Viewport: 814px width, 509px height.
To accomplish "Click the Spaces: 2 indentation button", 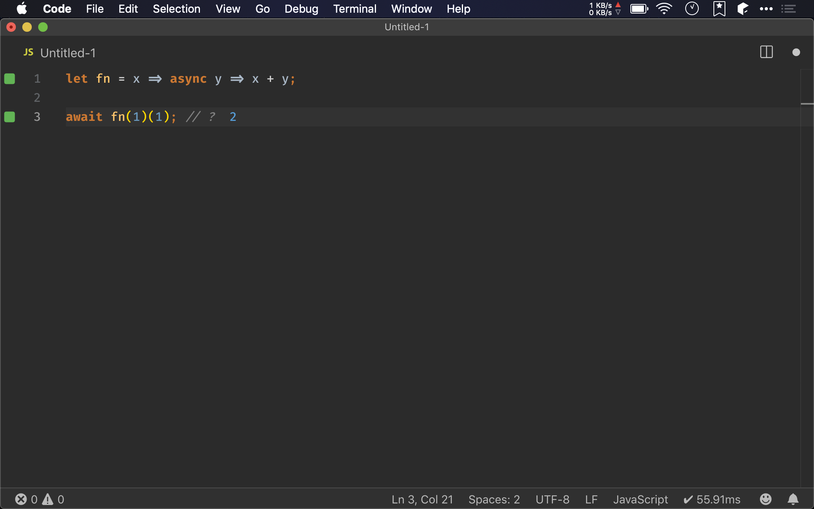I will [x=494, y=499].
